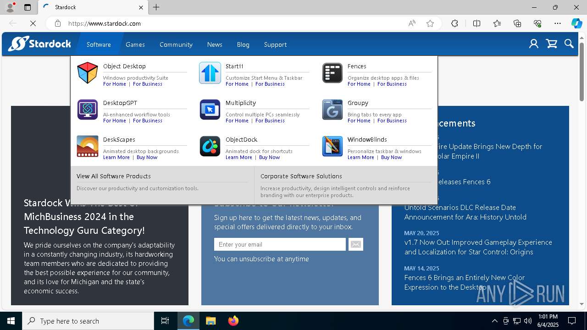Open Corporate Software Solutions

pos(301,176)
